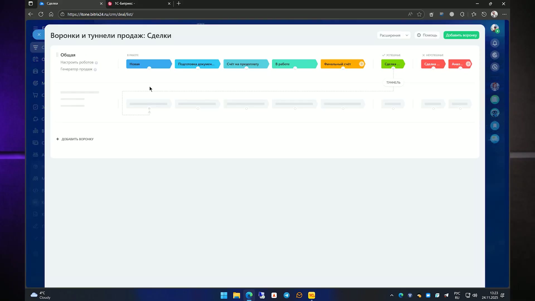Viewport: 535px width, 301px height.
Task: Open browser extensions puzzle icon
Action: [462, 14]
